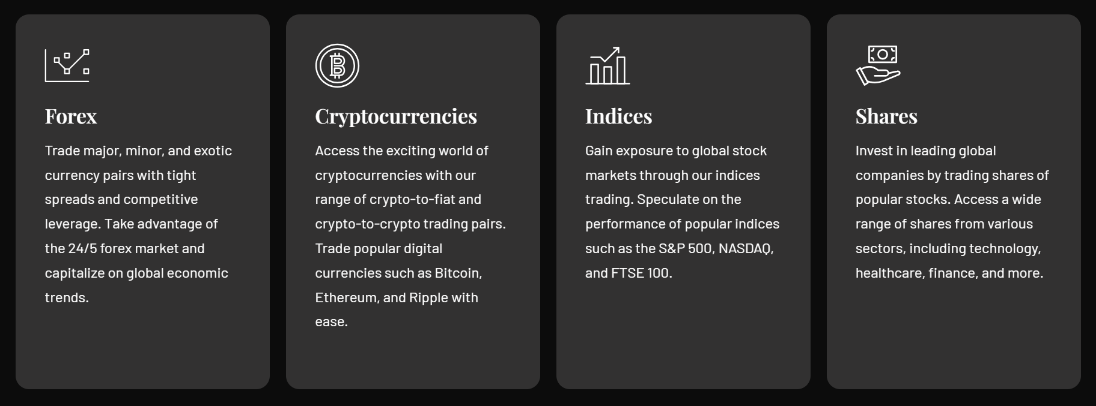Open the Indices heading
The image size is (1096, 406).
[x=618, y=116]
